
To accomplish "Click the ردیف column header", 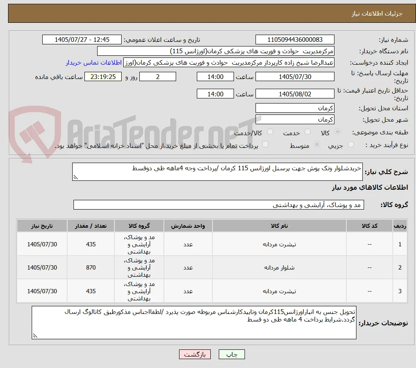I will point(400,226).
